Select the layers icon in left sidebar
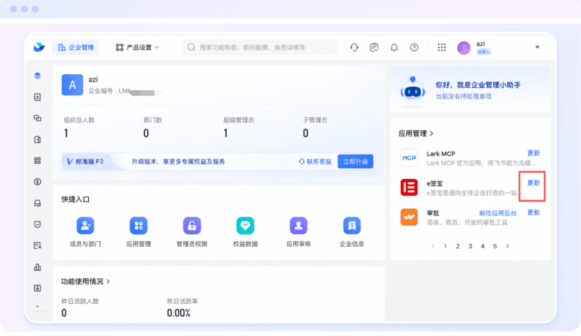This screenshot has width=581, height=336. (38, 76)
